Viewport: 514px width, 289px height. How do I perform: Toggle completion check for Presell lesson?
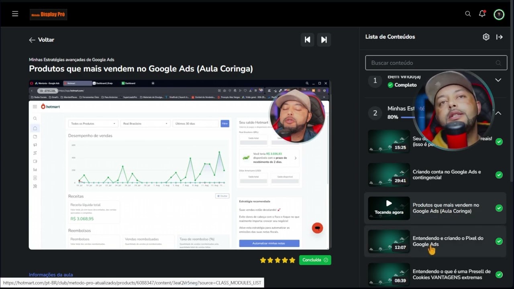pyautogui.click(x=499, y=275)
